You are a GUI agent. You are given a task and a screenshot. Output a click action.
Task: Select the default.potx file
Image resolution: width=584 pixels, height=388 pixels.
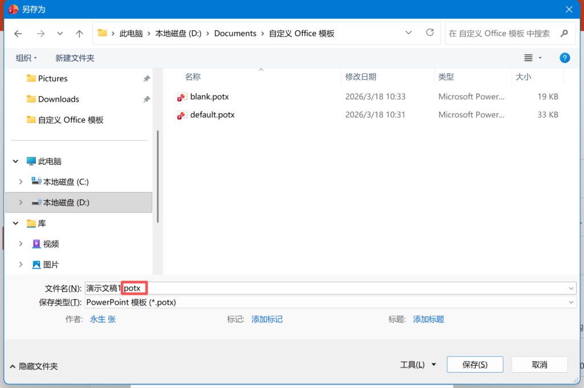(x=212, y=115)
